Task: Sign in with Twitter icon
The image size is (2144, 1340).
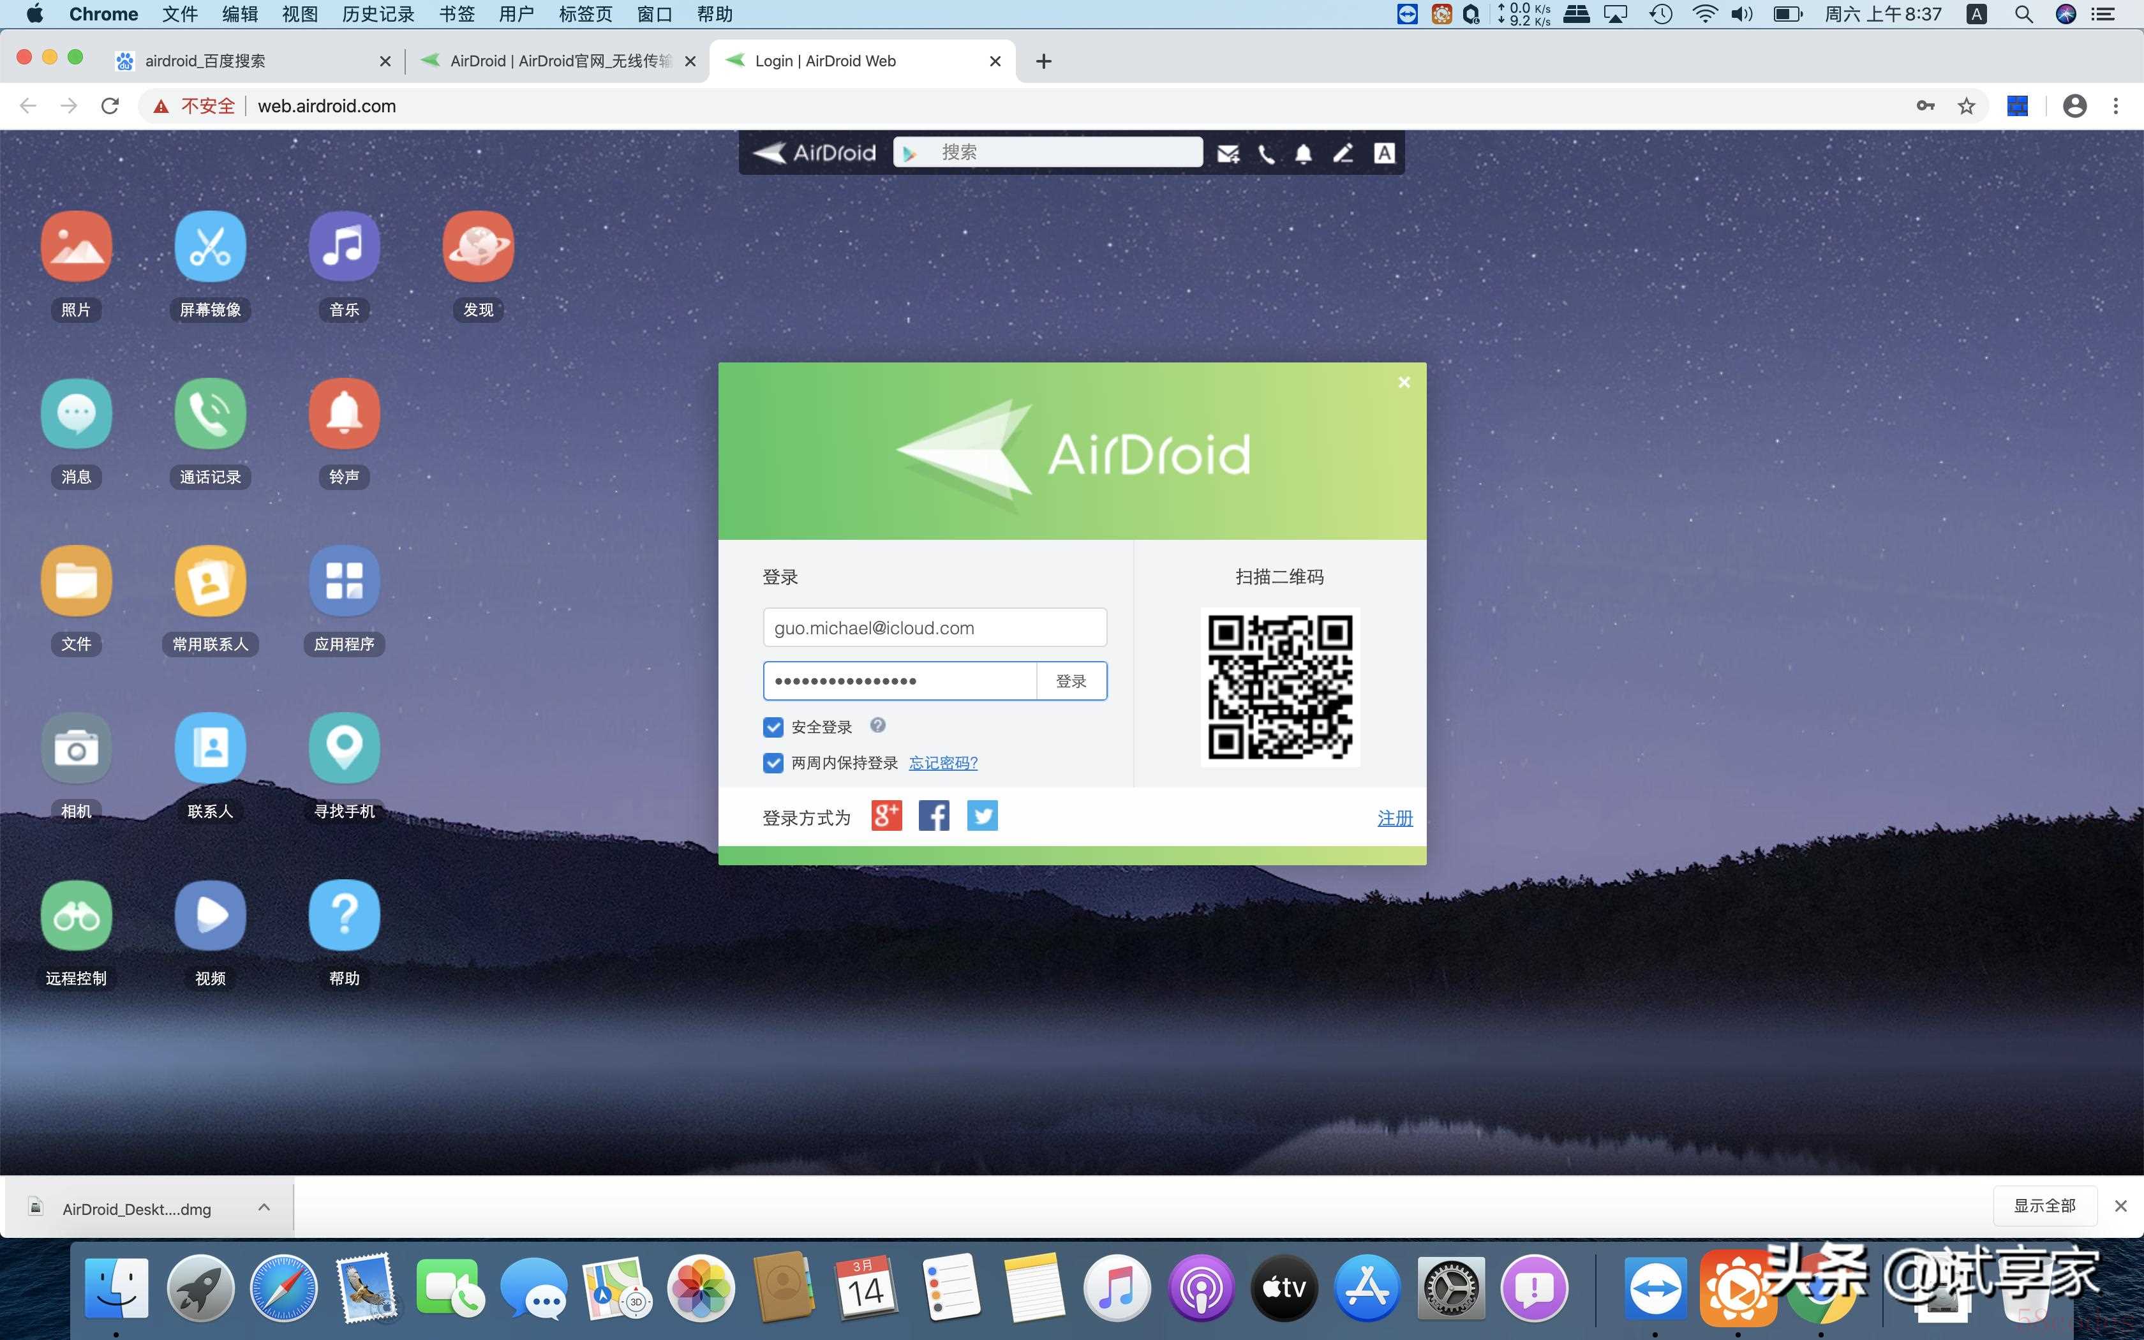Action: [x=981, y=815]
